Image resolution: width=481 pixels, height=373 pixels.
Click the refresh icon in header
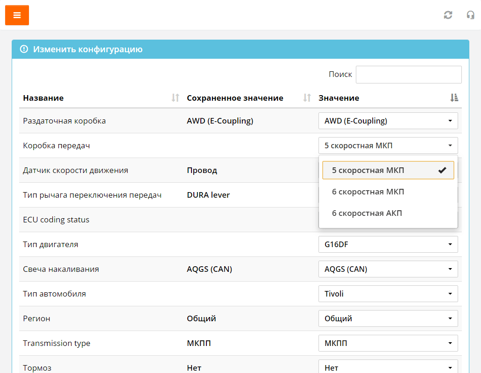tap(448, 15)
